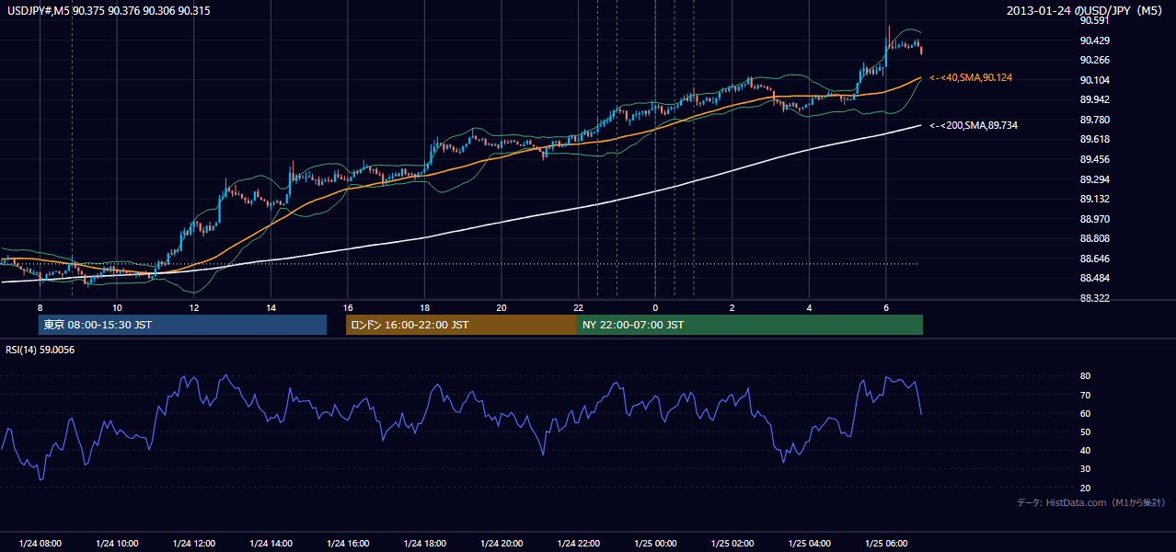Click the 1/24 10:00 bottom time label
This screenshot has width=1176, height=552.
coord(117,544)
